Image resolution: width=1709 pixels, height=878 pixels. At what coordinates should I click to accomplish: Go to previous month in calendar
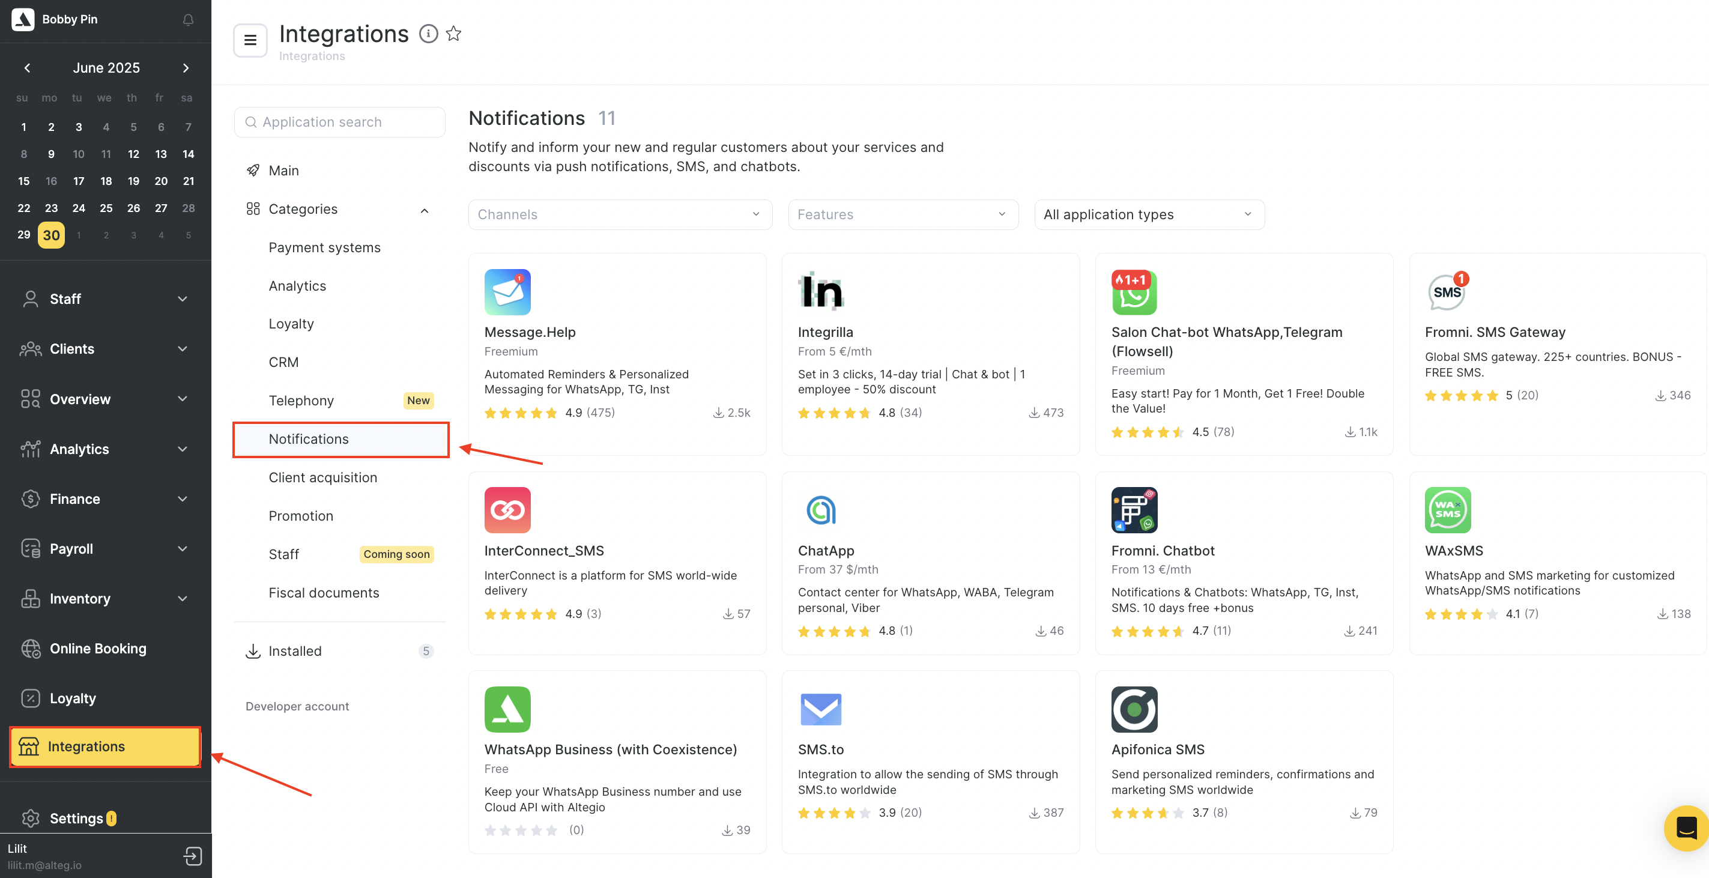(x=27, y=68)
